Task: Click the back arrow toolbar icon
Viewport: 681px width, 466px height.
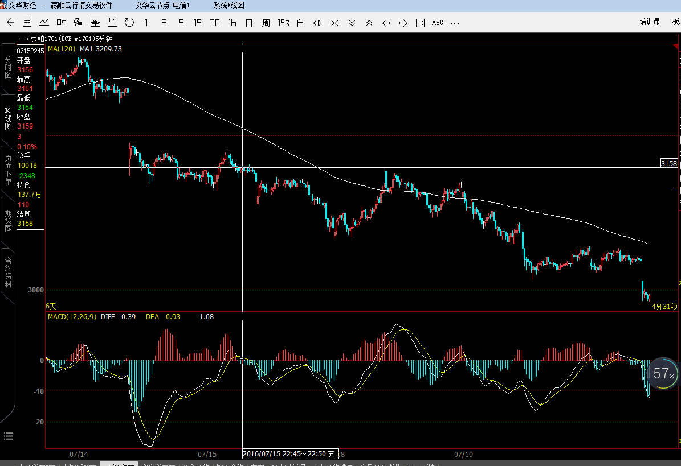Action: pos(10,23)
